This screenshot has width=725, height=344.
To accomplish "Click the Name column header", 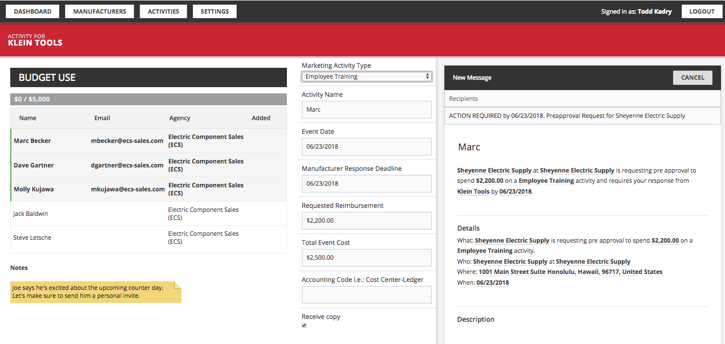I will [x=27, y=118].
